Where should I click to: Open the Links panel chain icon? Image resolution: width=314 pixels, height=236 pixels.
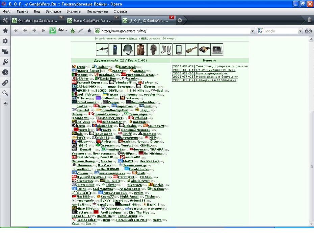(x=5, y=82)
